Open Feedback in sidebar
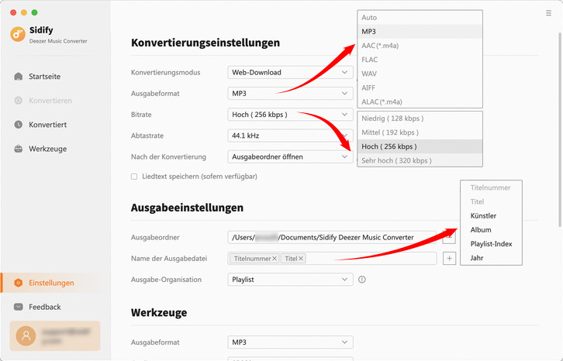The width and height of the screenshot is (563, 361). coord(45,307)
